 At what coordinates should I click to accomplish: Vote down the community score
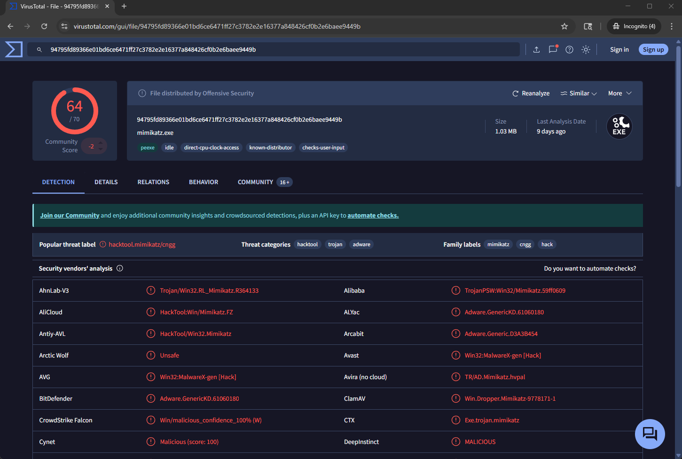click(101, 149)
